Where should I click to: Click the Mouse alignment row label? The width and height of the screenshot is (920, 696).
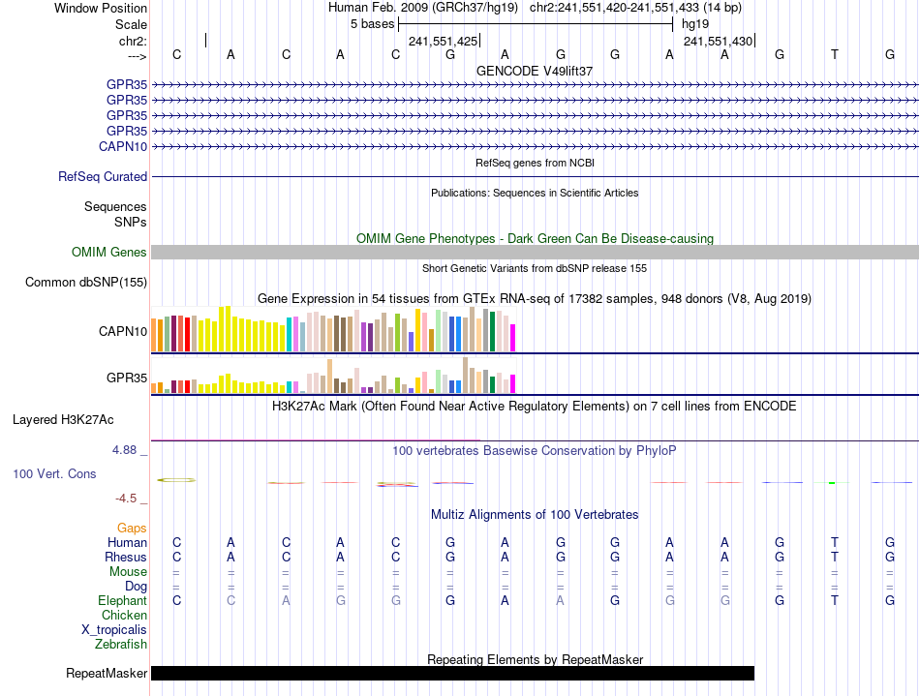point(128,572)
